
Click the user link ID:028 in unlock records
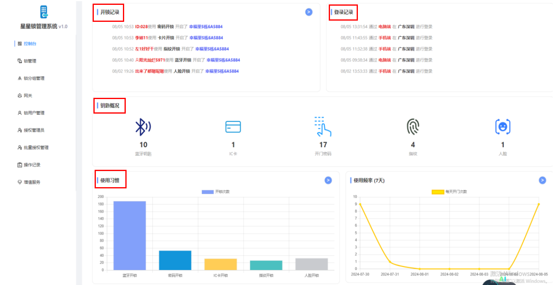(141, 27)
